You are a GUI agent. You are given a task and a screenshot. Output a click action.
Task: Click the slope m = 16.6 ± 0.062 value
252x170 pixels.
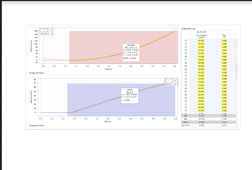[x=129, y=95]
